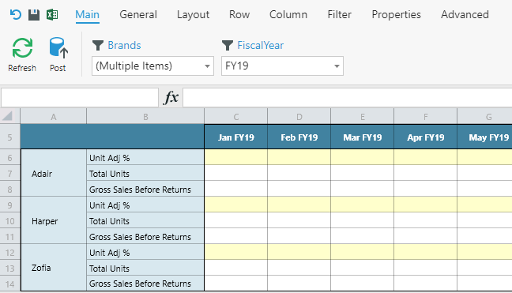
Task: Switch to the General tab
Action: [x=138, y=15]
